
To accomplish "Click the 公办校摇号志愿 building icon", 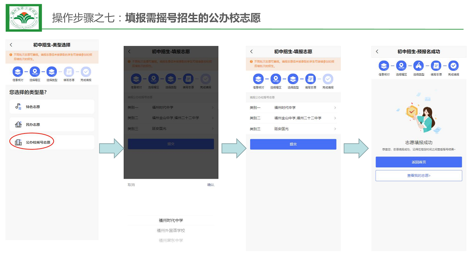I will 18,142.
